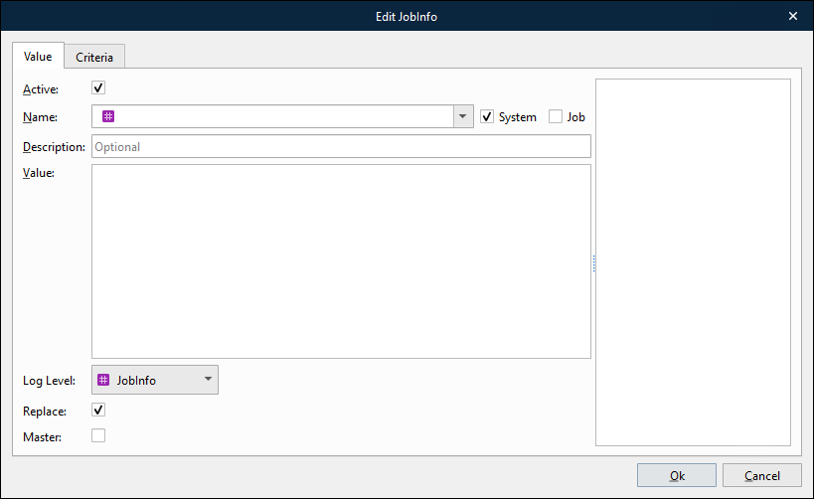Click the JobInfo icon in Log Level
The image size is (814, 499).
[103, 380]
